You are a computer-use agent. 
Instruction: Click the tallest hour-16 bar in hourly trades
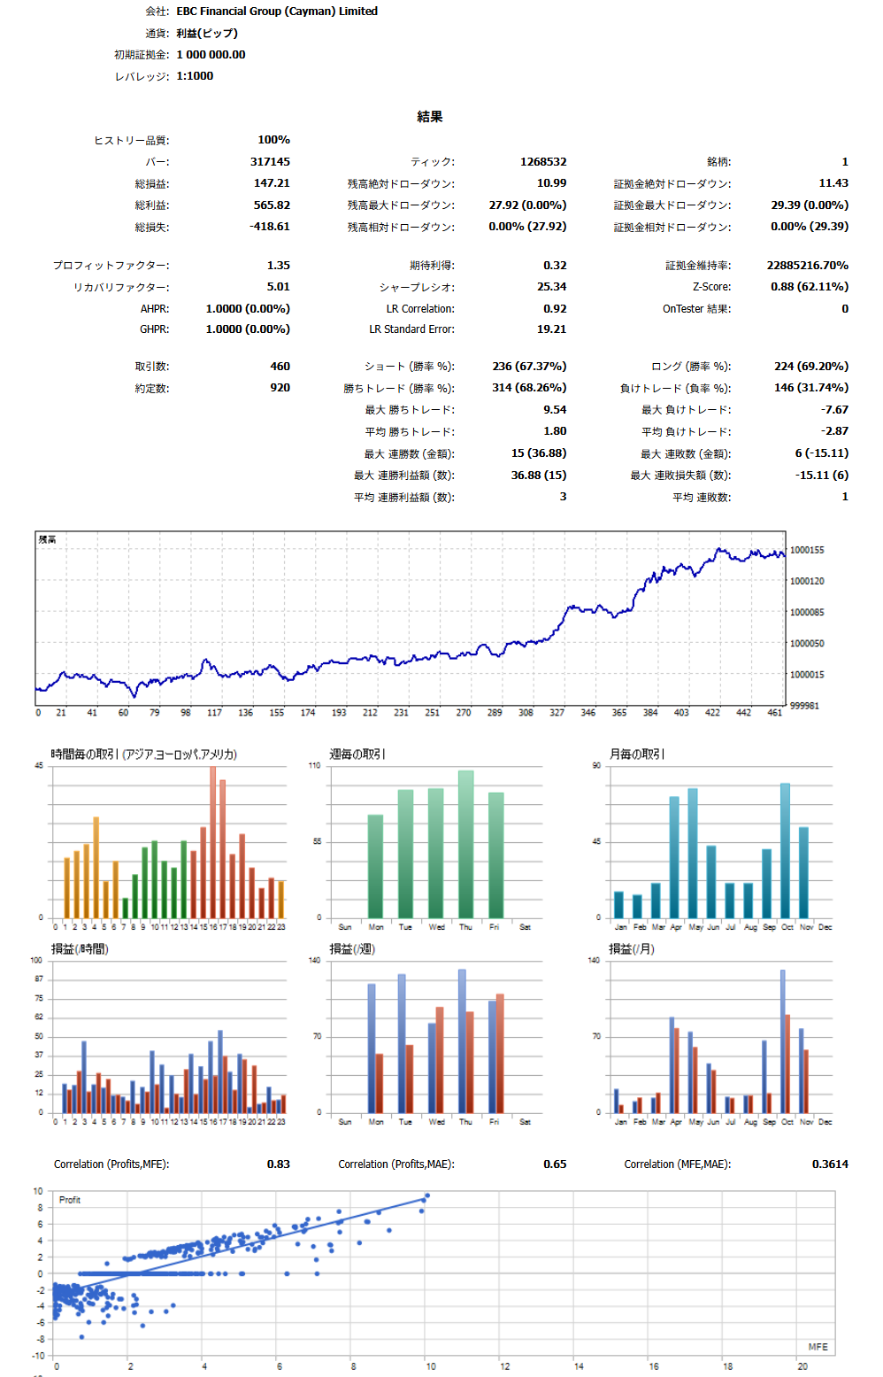(212, 841)
